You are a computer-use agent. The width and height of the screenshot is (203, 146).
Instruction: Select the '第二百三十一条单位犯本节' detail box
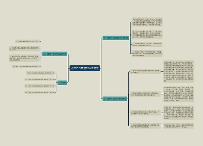[147, 34]
